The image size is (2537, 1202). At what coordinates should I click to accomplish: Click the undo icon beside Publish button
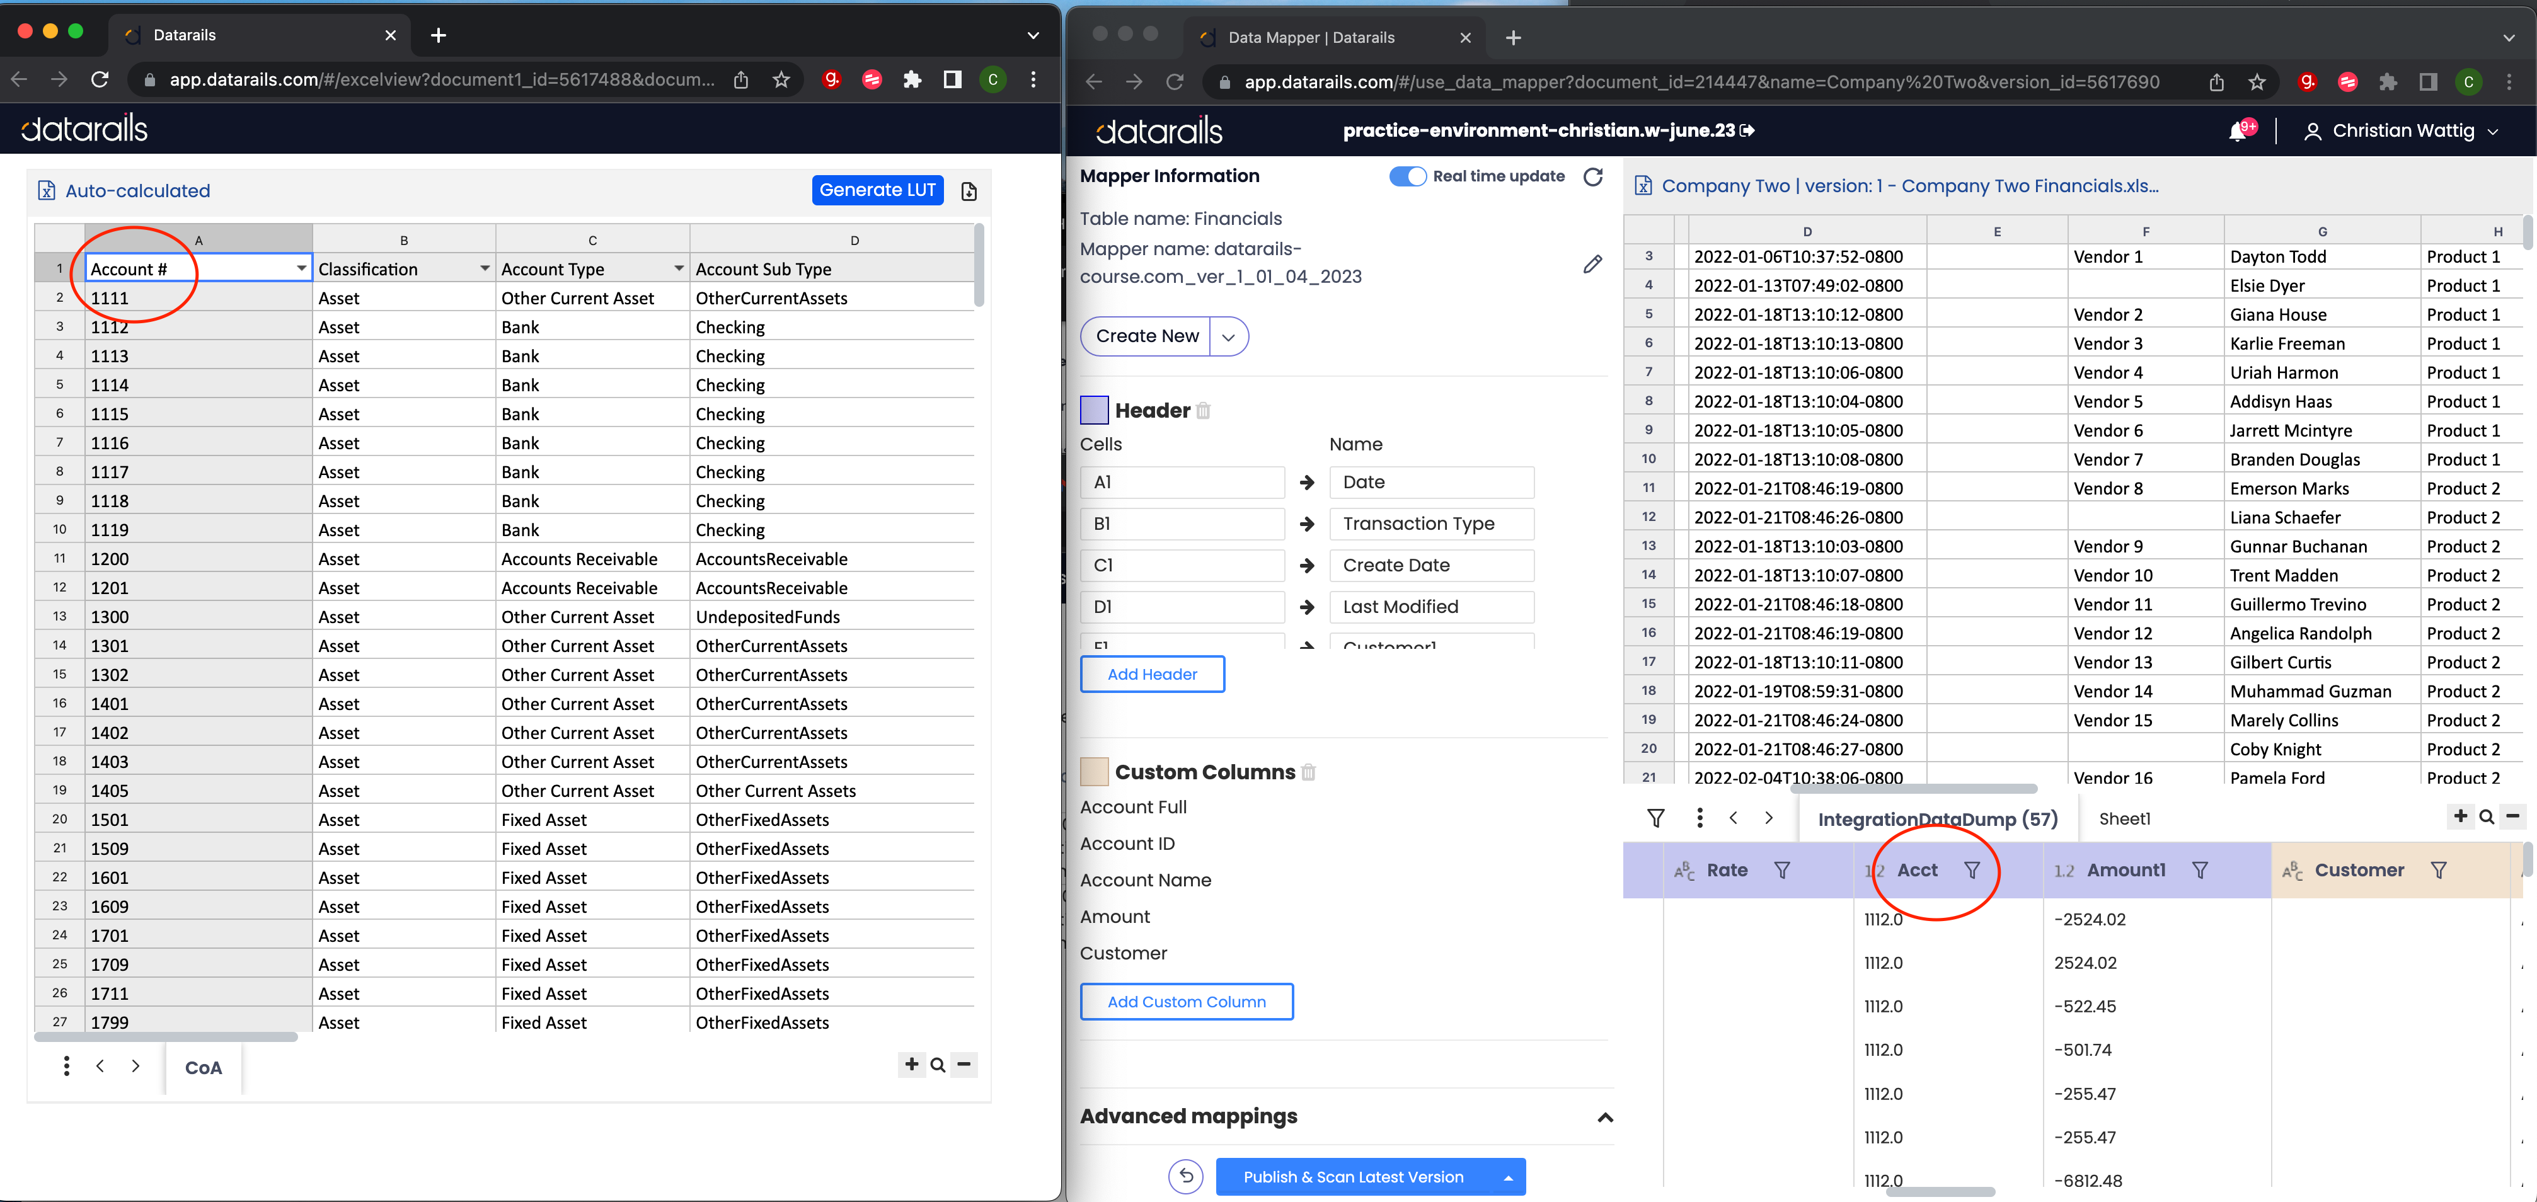point(1186,1176)
